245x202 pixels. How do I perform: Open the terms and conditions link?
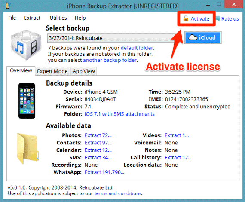point(118,193)
